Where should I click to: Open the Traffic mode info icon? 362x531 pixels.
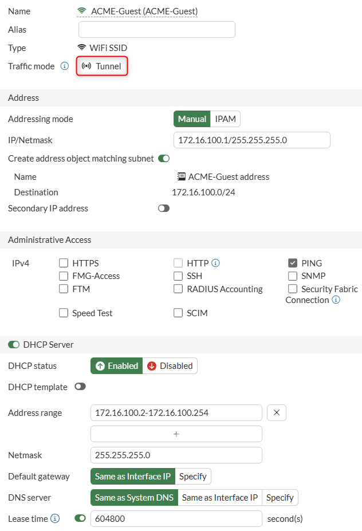[65, 66]
